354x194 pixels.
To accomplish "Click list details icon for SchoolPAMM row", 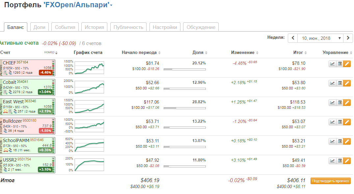I will coord(340,141).
